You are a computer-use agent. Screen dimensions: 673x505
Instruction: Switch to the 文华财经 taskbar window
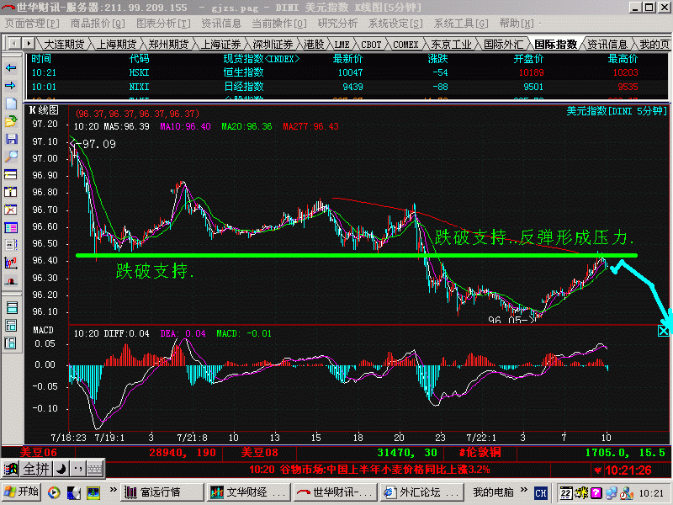tap(248, 492)
